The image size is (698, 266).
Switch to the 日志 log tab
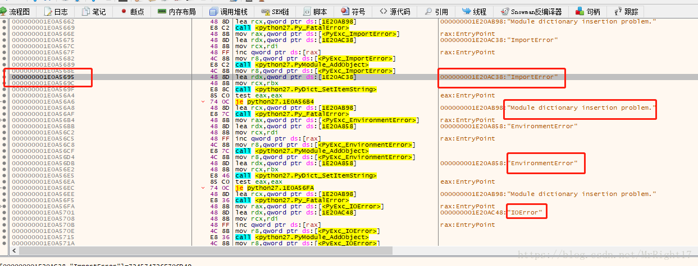[56, 11]
